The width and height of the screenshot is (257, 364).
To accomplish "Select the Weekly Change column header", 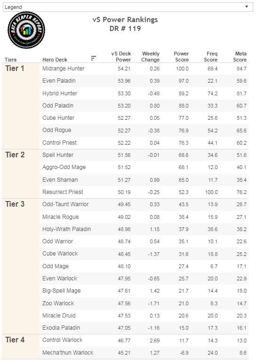I will [x=151, y=57].
